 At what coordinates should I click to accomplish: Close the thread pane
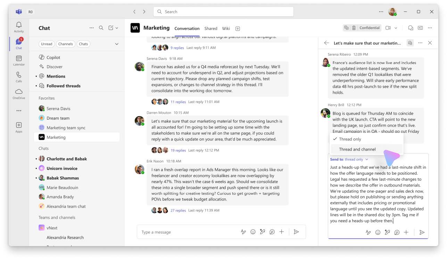(x=430, y=43)
